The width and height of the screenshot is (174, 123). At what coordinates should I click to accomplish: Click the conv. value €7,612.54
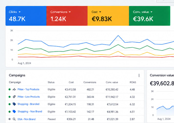click(x=113, y=104)
